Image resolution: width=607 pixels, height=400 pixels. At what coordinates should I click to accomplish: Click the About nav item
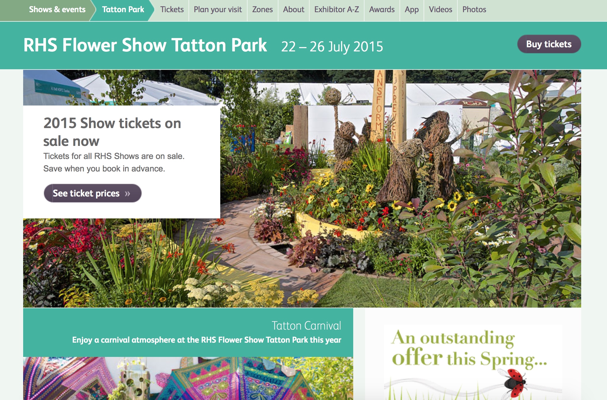[x=294, y=10]
